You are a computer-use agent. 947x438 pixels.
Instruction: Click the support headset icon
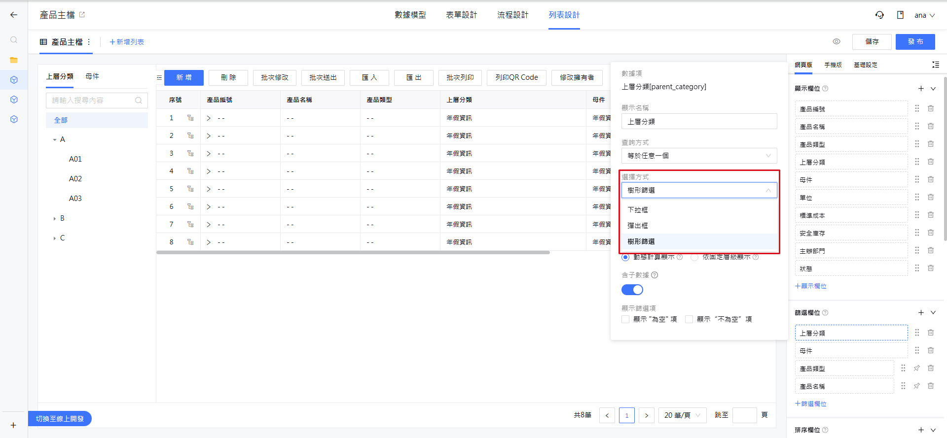(x=879, y=15)
